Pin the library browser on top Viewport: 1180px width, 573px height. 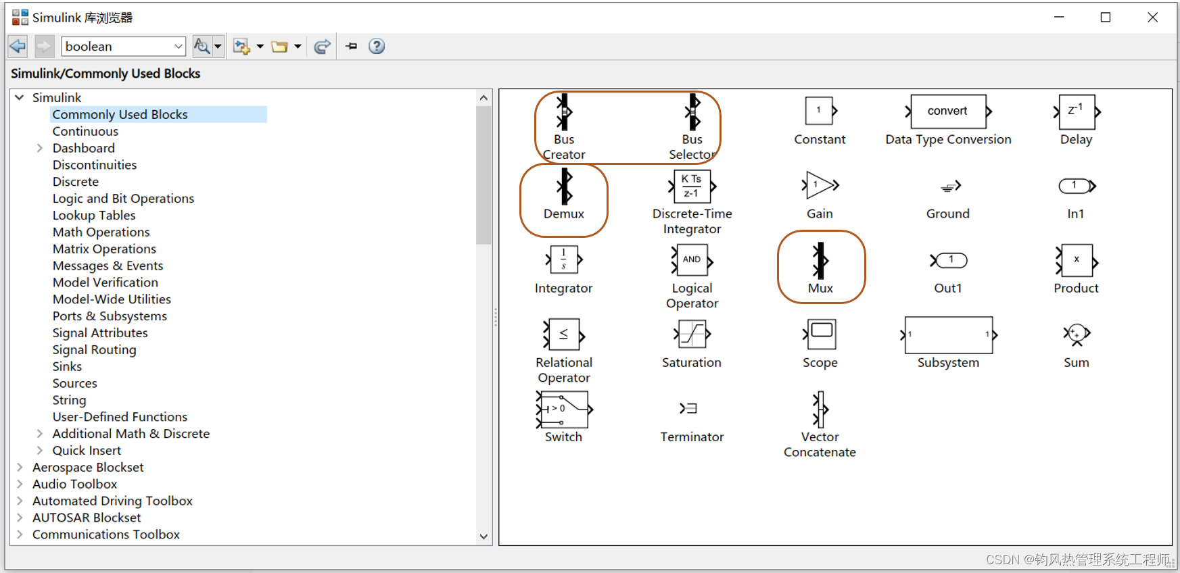(352, 46)
